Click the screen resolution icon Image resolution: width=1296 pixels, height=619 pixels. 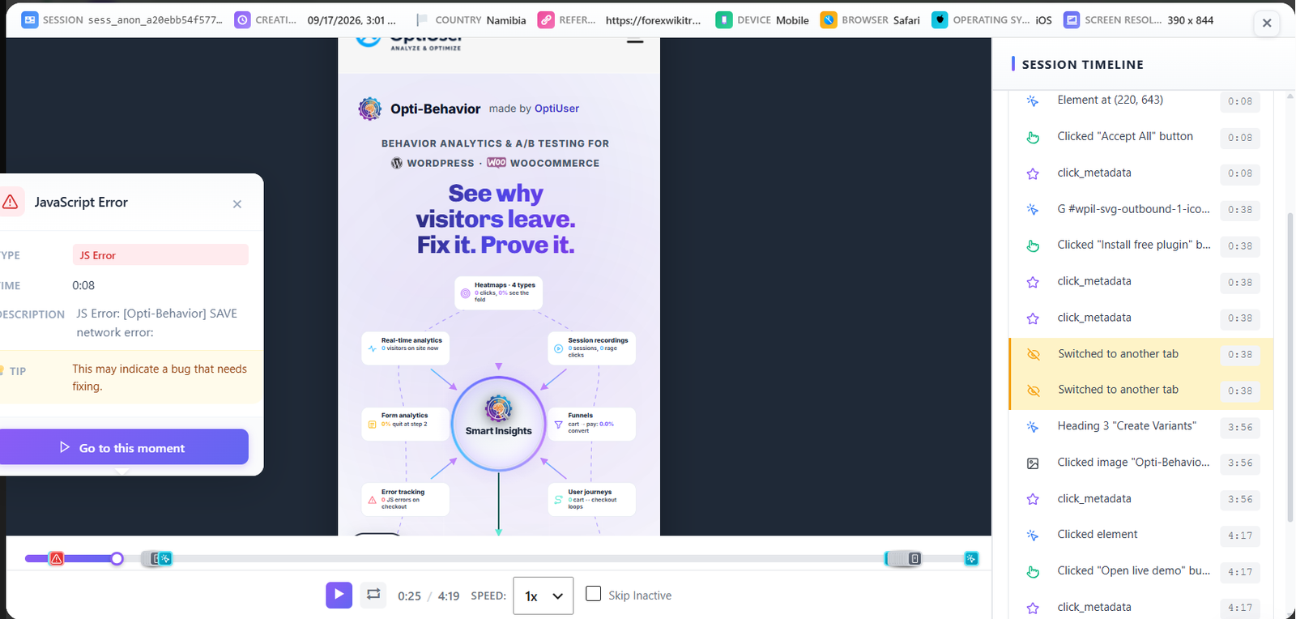(x=1072, y=20)
